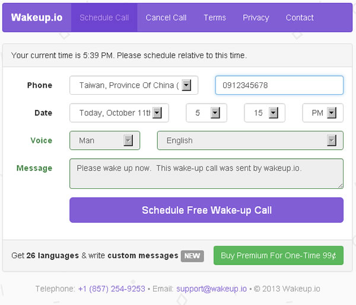
Task: Select the voice gender dropdown showing Man
Action: (105, 140)
